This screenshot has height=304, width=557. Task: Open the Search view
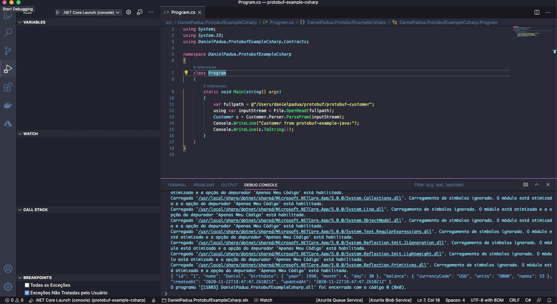7,32
